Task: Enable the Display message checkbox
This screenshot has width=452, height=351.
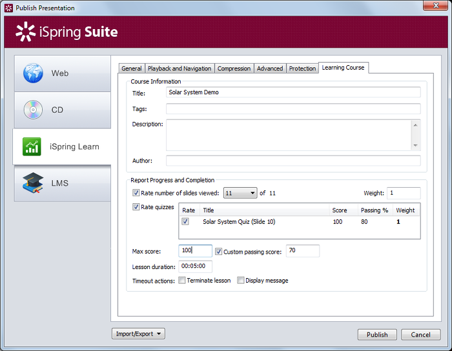Action: coord(240,280)
